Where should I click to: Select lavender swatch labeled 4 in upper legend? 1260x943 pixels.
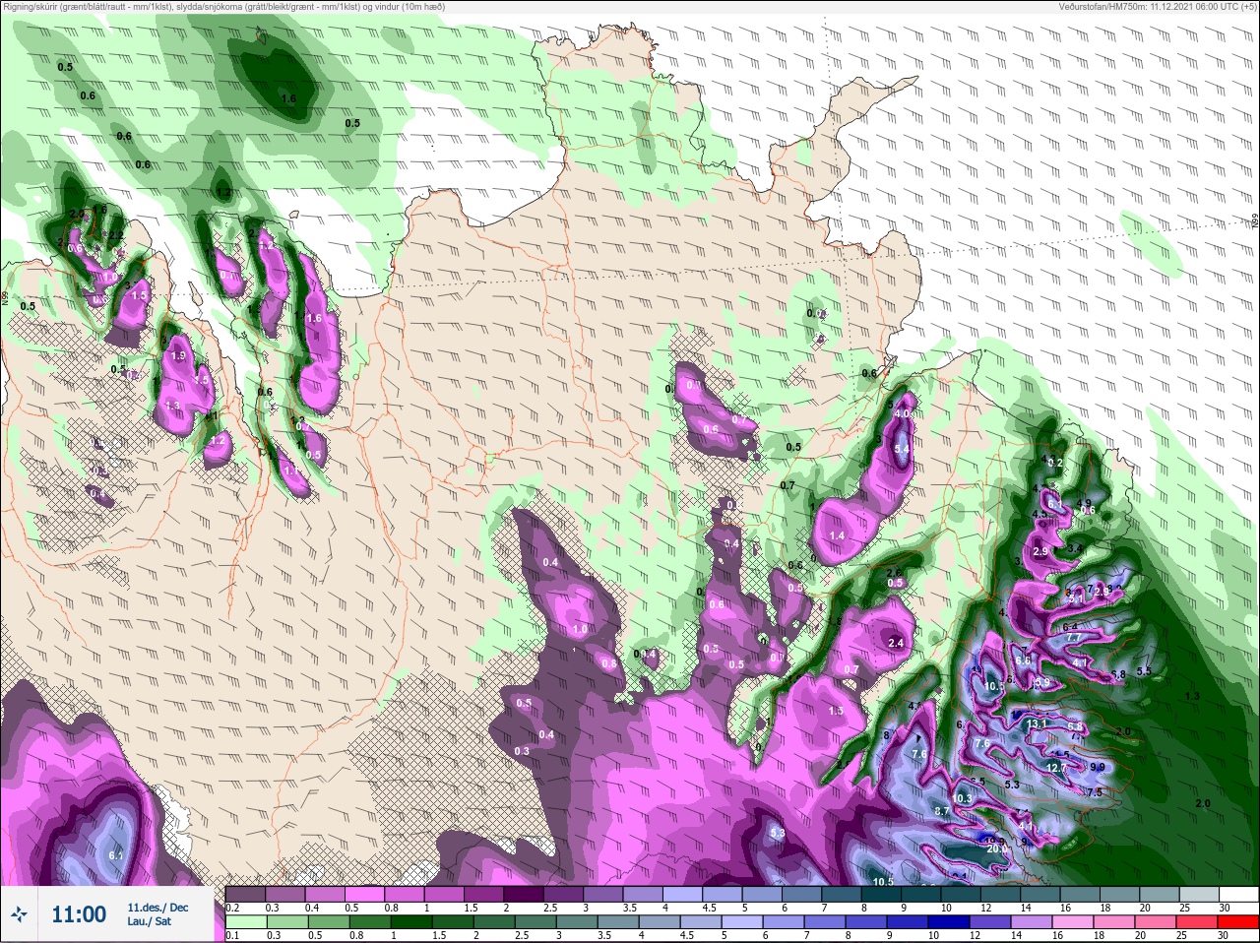pyautogui.click(x=684, y=894)
